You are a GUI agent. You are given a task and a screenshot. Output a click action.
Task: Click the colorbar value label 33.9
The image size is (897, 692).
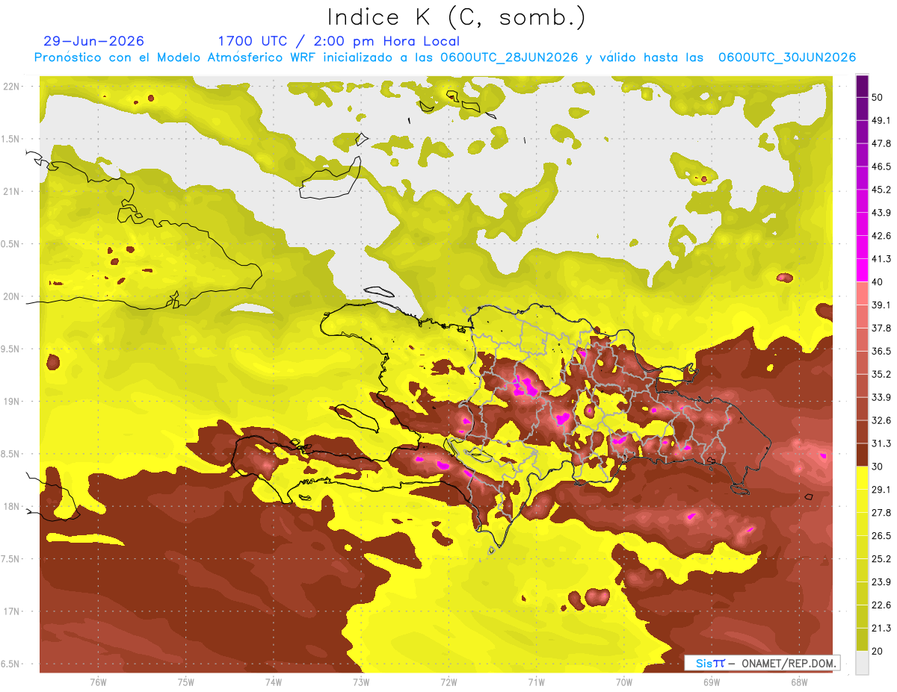point(882,397)
